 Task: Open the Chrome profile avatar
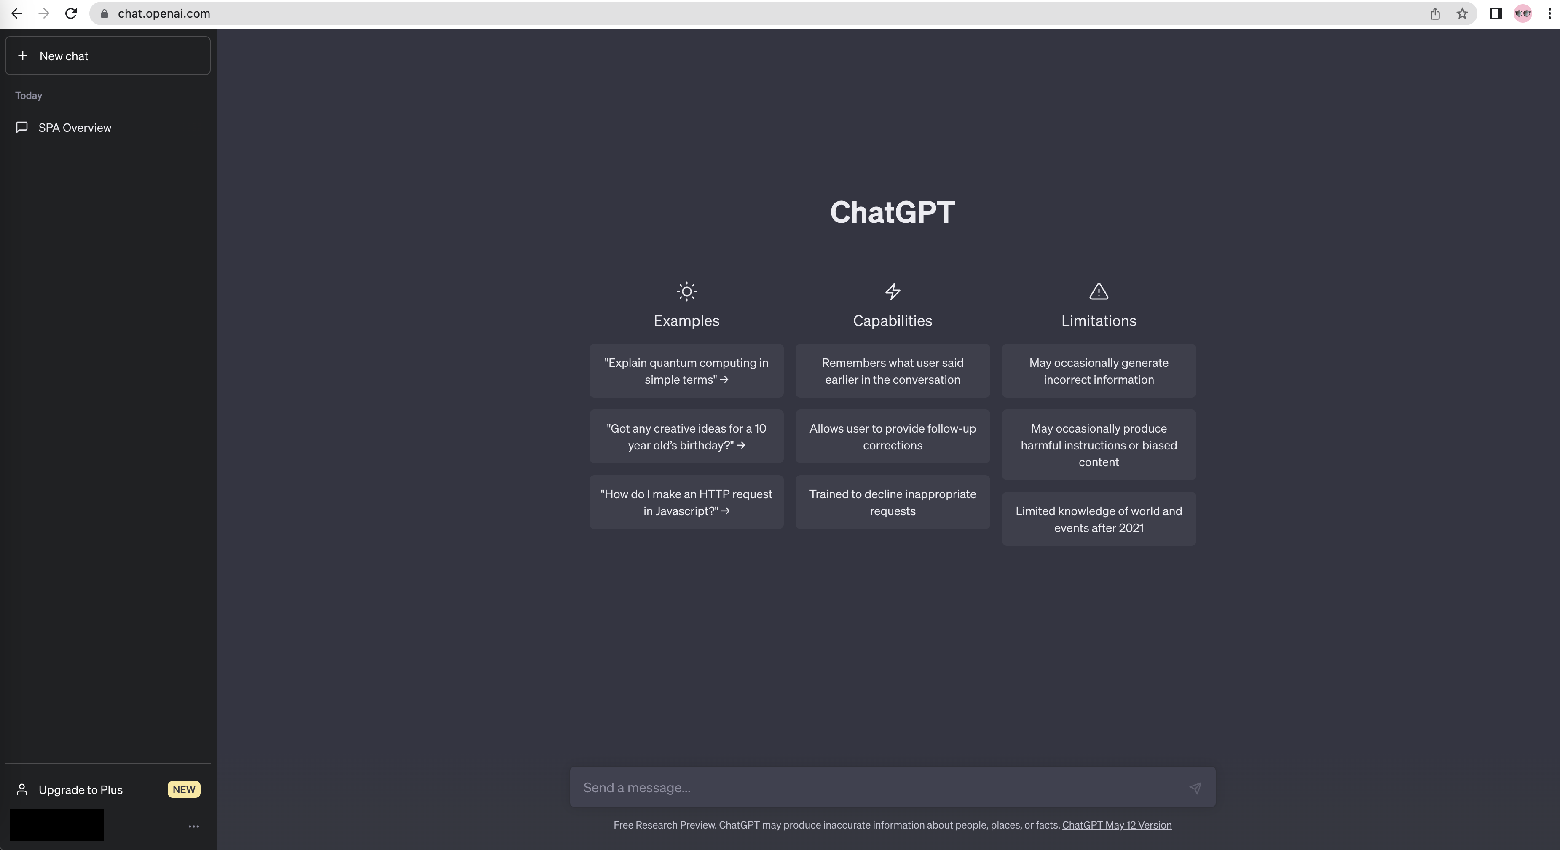1522,13
